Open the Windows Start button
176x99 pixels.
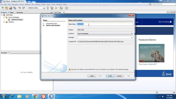pyautogui.click(x=3, y=97)
